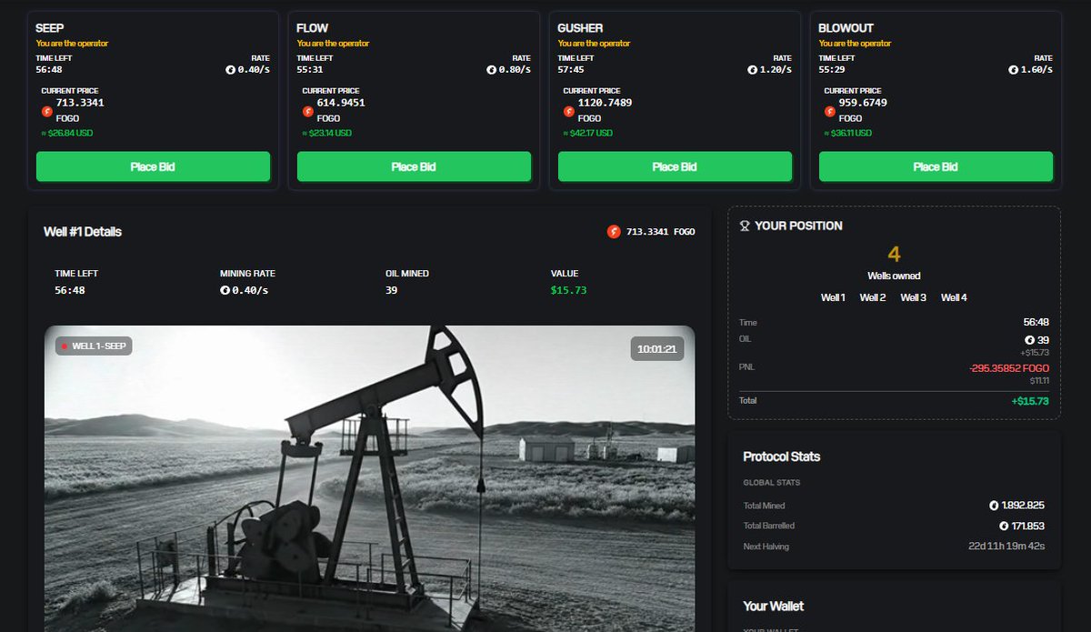Select Well 4 in Your Position
Image resolution: width=1091 pixels, height=632 pixels.
954,297
